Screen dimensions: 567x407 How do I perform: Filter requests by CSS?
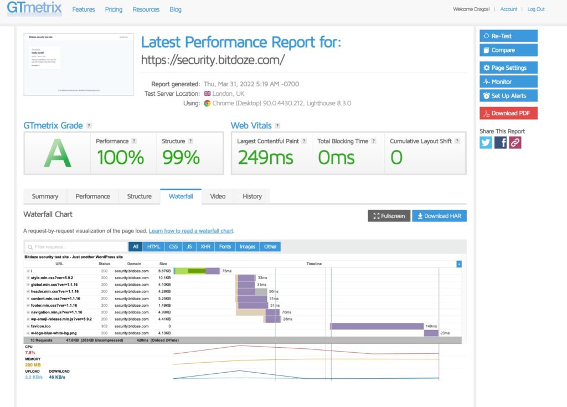pyautogui.click(x=173, y=247)
